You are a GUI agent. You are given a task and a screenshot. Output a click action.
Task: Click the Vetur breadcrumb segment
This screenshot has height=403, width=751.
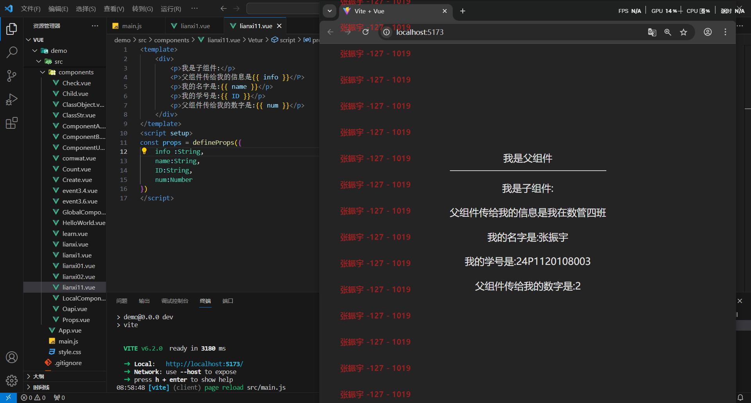point(255,40)
